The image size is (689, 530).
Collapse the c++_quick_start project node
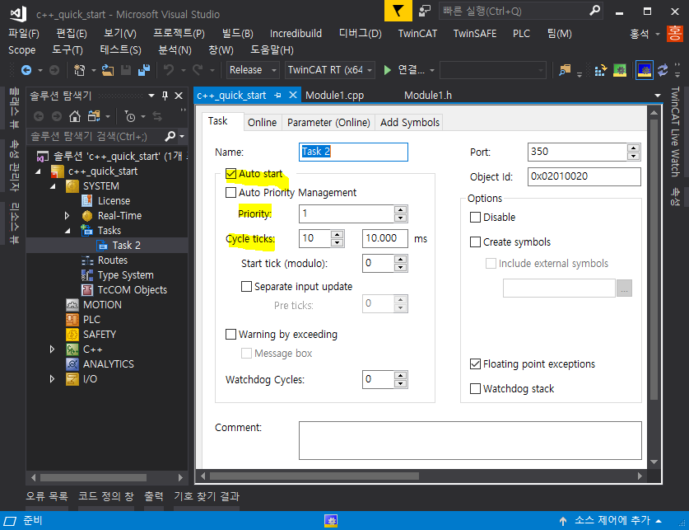pyautogui.click(x=38, y=171)
